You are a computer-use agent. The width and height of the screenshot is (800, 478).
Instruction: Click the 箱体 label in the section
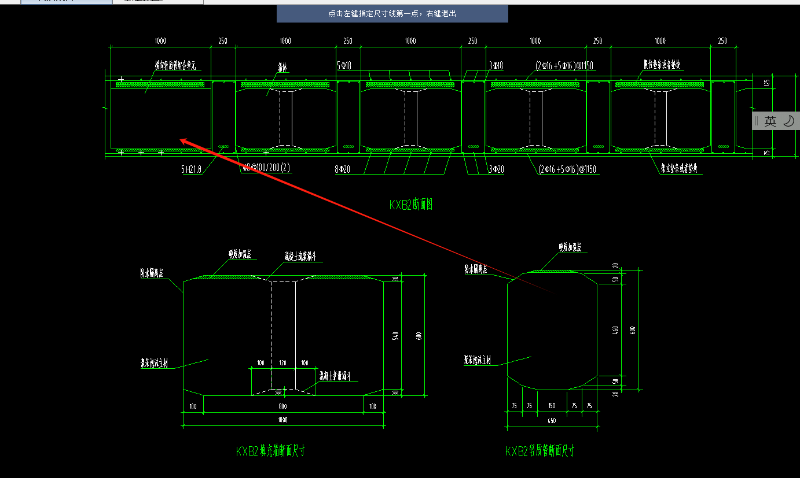coord(282,68)
